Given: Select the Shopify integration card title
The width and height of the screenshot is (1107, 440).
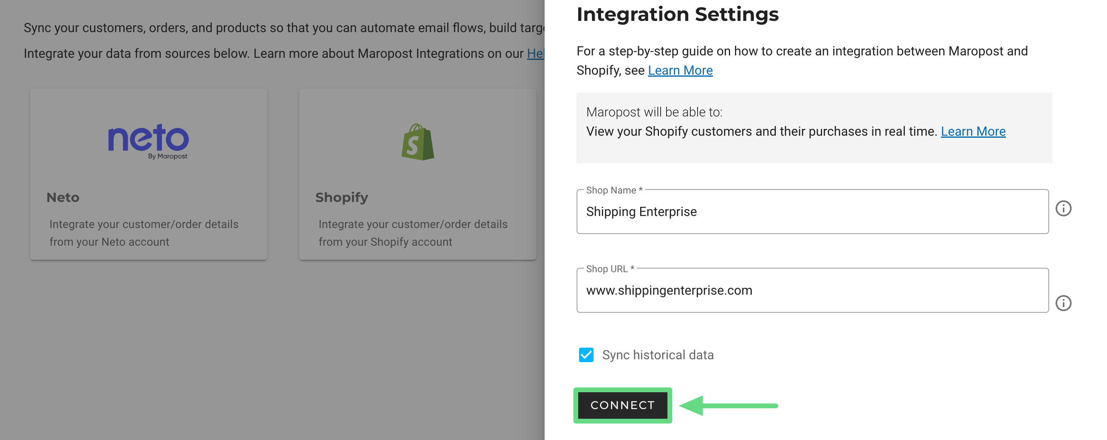Looking at the screenshot, I should coord(342,198).
